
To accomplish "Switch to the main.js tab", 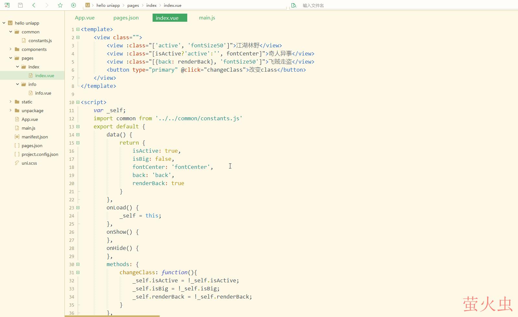I will coord(207,18).
